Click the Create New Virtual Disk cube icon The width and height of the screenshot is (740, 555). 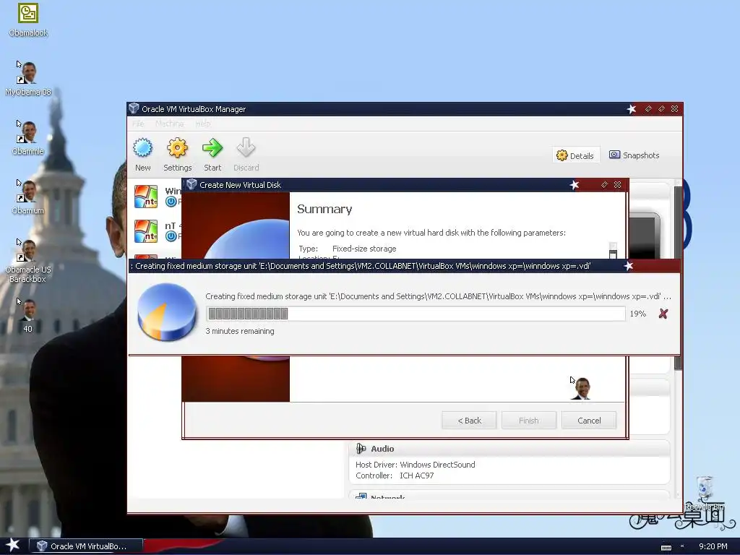(x=191, y=184)
